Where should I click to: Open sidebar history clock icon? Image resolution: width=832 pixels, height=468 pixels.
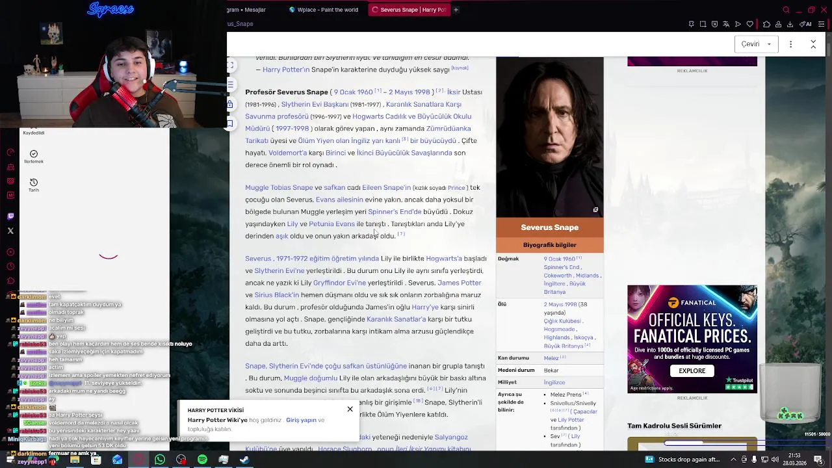[10, 266]
